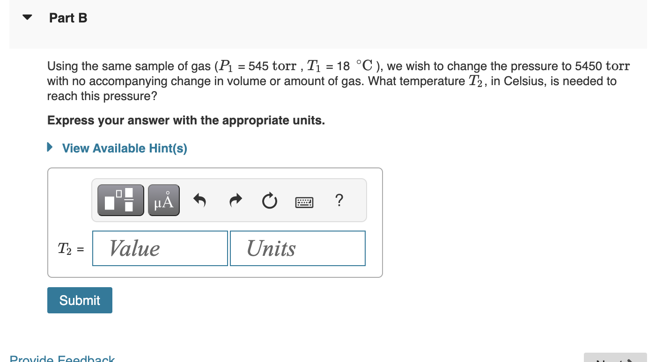Open equation editor help question mark

click(339, 200)
